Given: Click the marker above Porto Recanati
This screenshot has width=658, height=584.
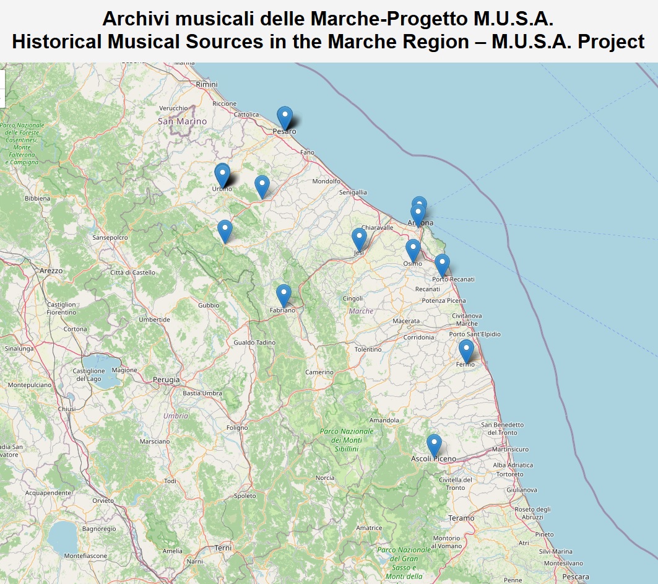Looking at the screenshot, I should 442,265.
